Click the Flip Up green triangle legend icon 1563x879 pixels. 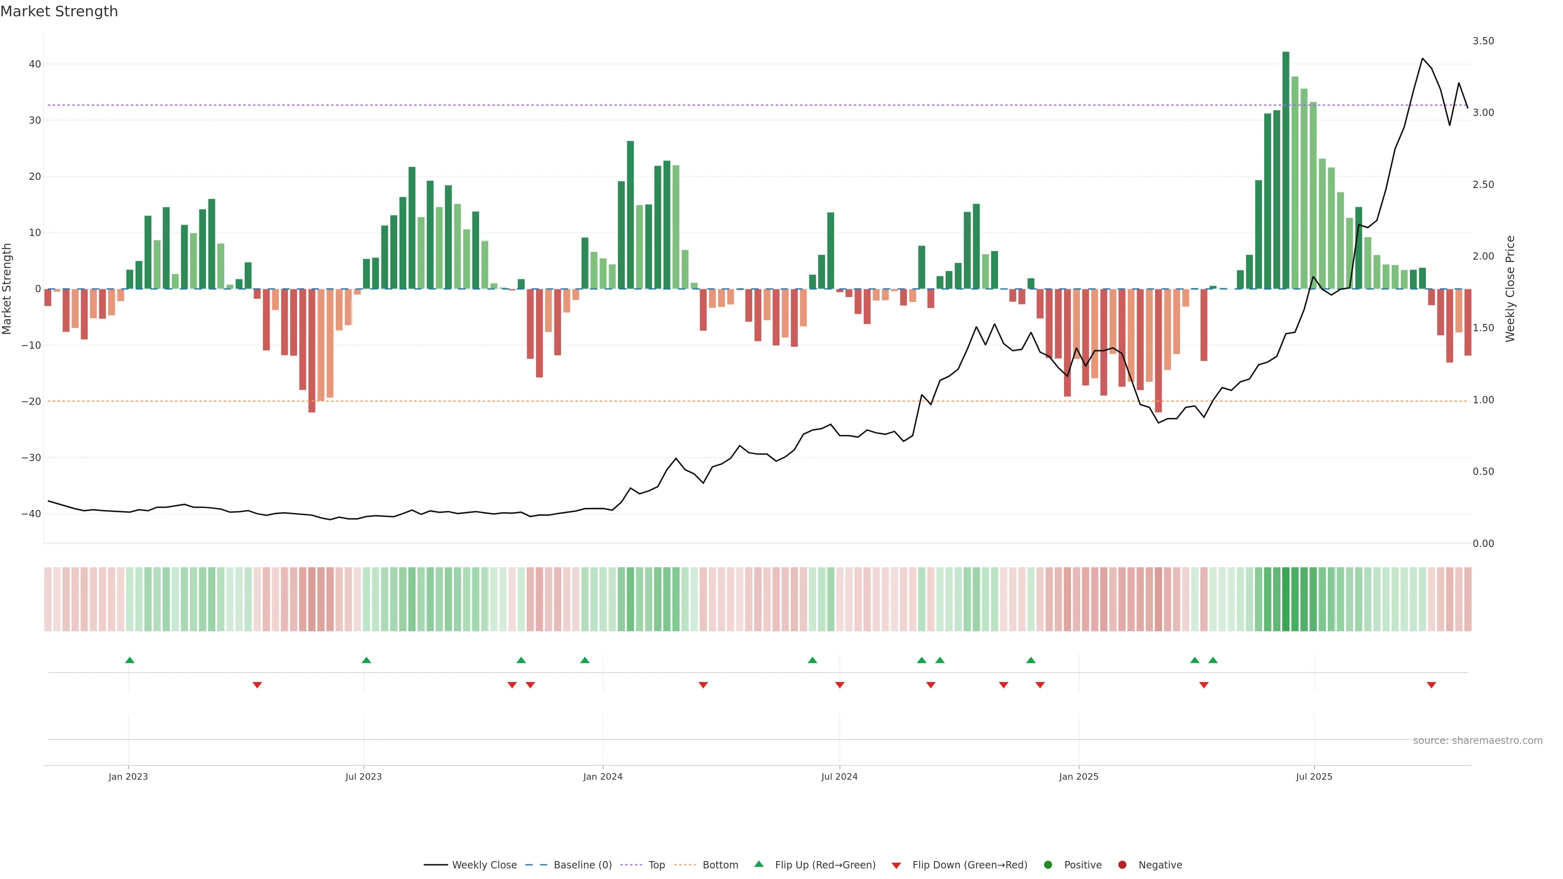click(x=758, y=864)
